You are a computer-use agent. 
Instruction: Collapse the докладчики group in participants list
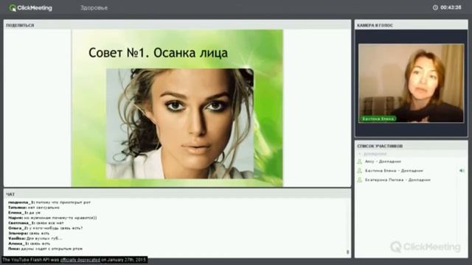coord(360,154)
